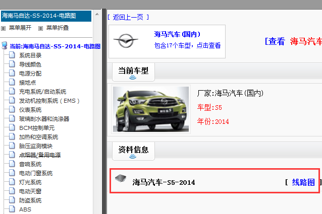Click the document icon next to 电动天窗
Screen dimensions: 322x214
12,191
